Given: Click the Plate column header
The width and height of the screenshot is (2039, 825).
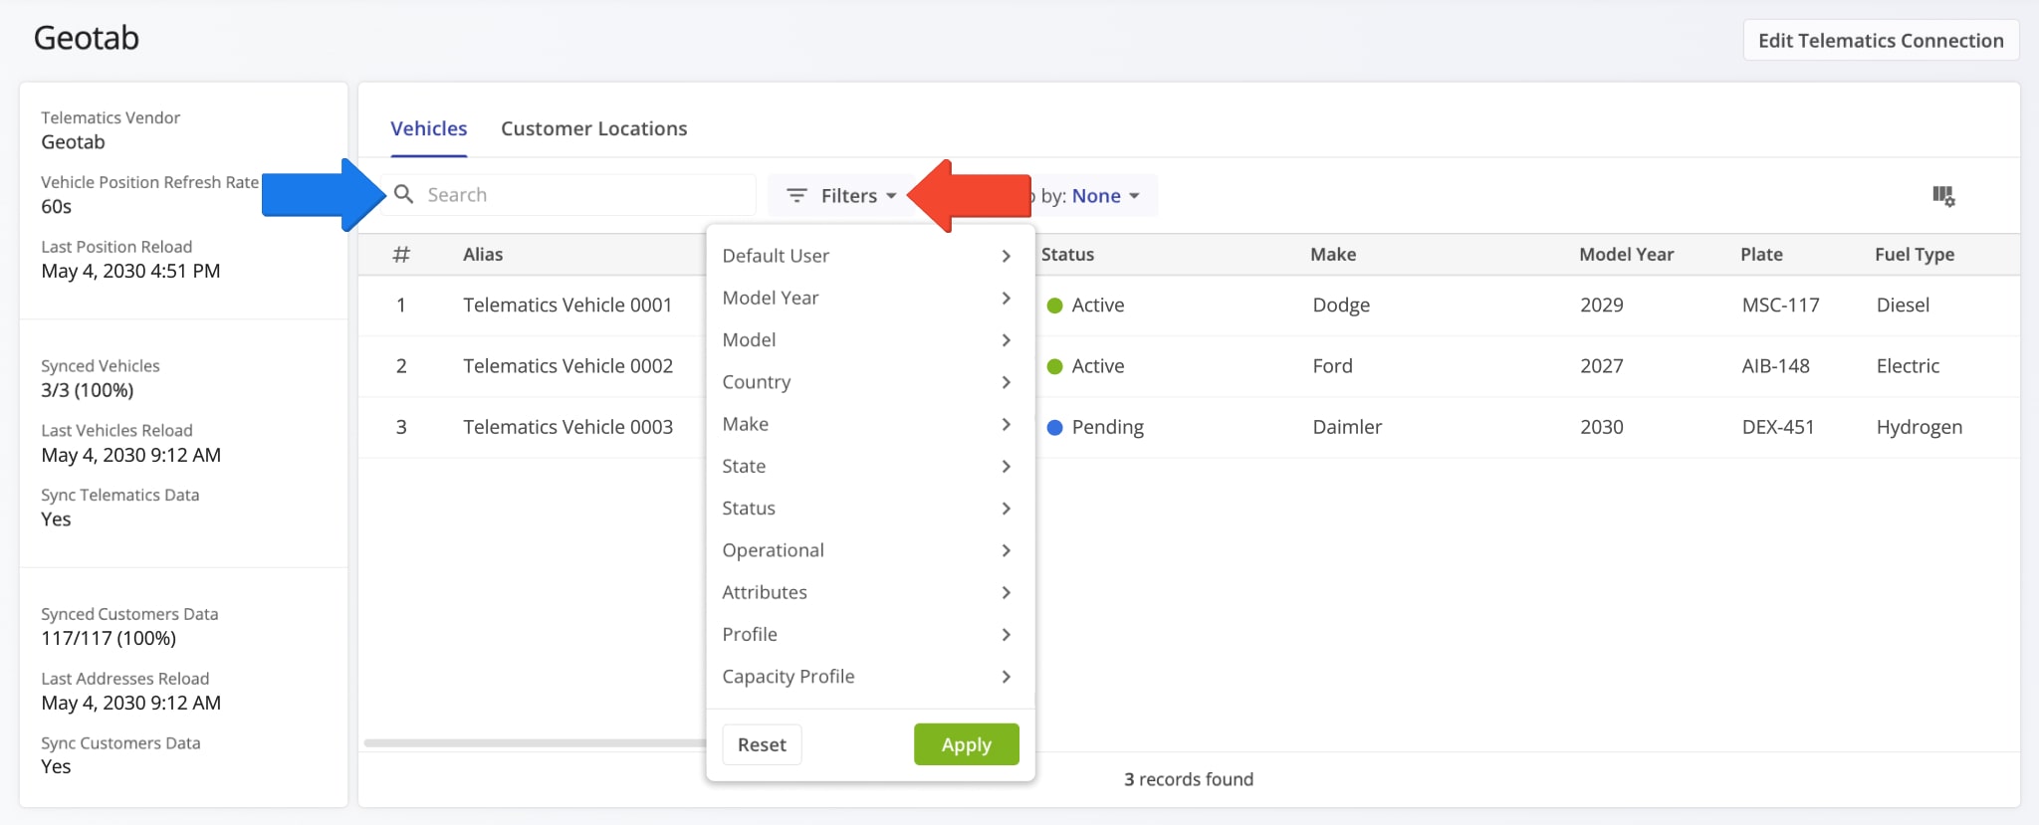Looking at the screenshot, I should (1761, 255).
